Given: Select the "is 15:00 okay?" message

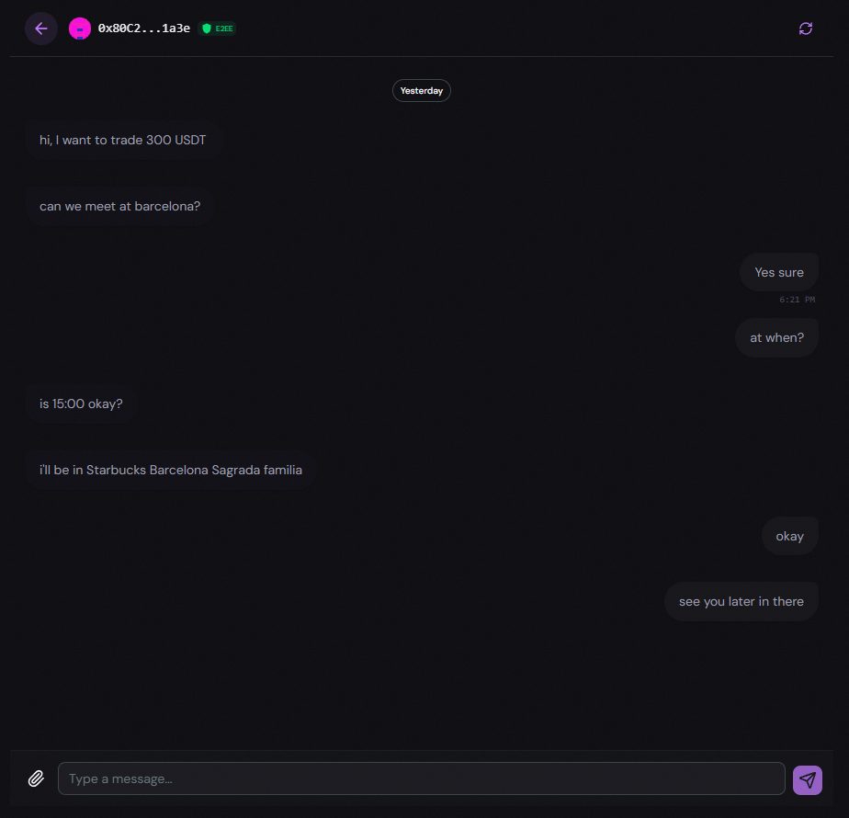Looking at the screenshot, I should [81, 403].
